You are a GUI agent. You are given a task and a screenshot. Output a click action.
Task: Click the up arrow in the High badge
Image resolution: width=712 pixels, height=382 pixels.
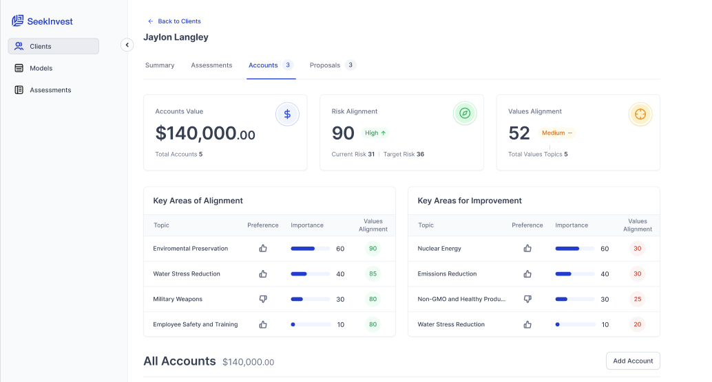tap(384, 133)
